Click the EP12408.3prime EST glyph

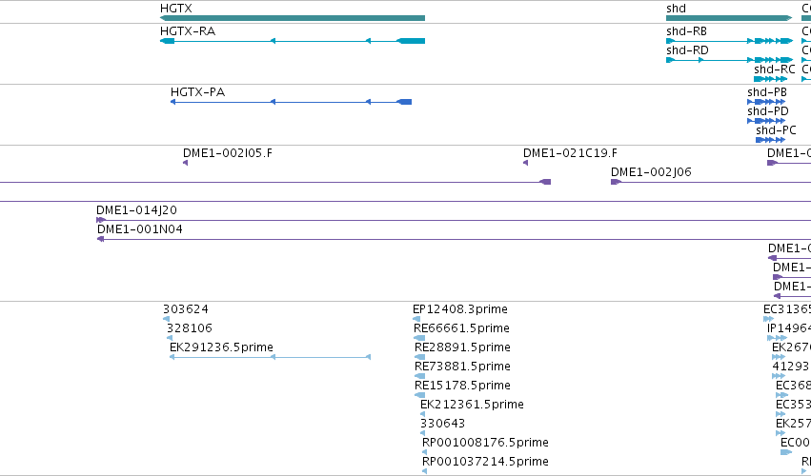[416, 319]
